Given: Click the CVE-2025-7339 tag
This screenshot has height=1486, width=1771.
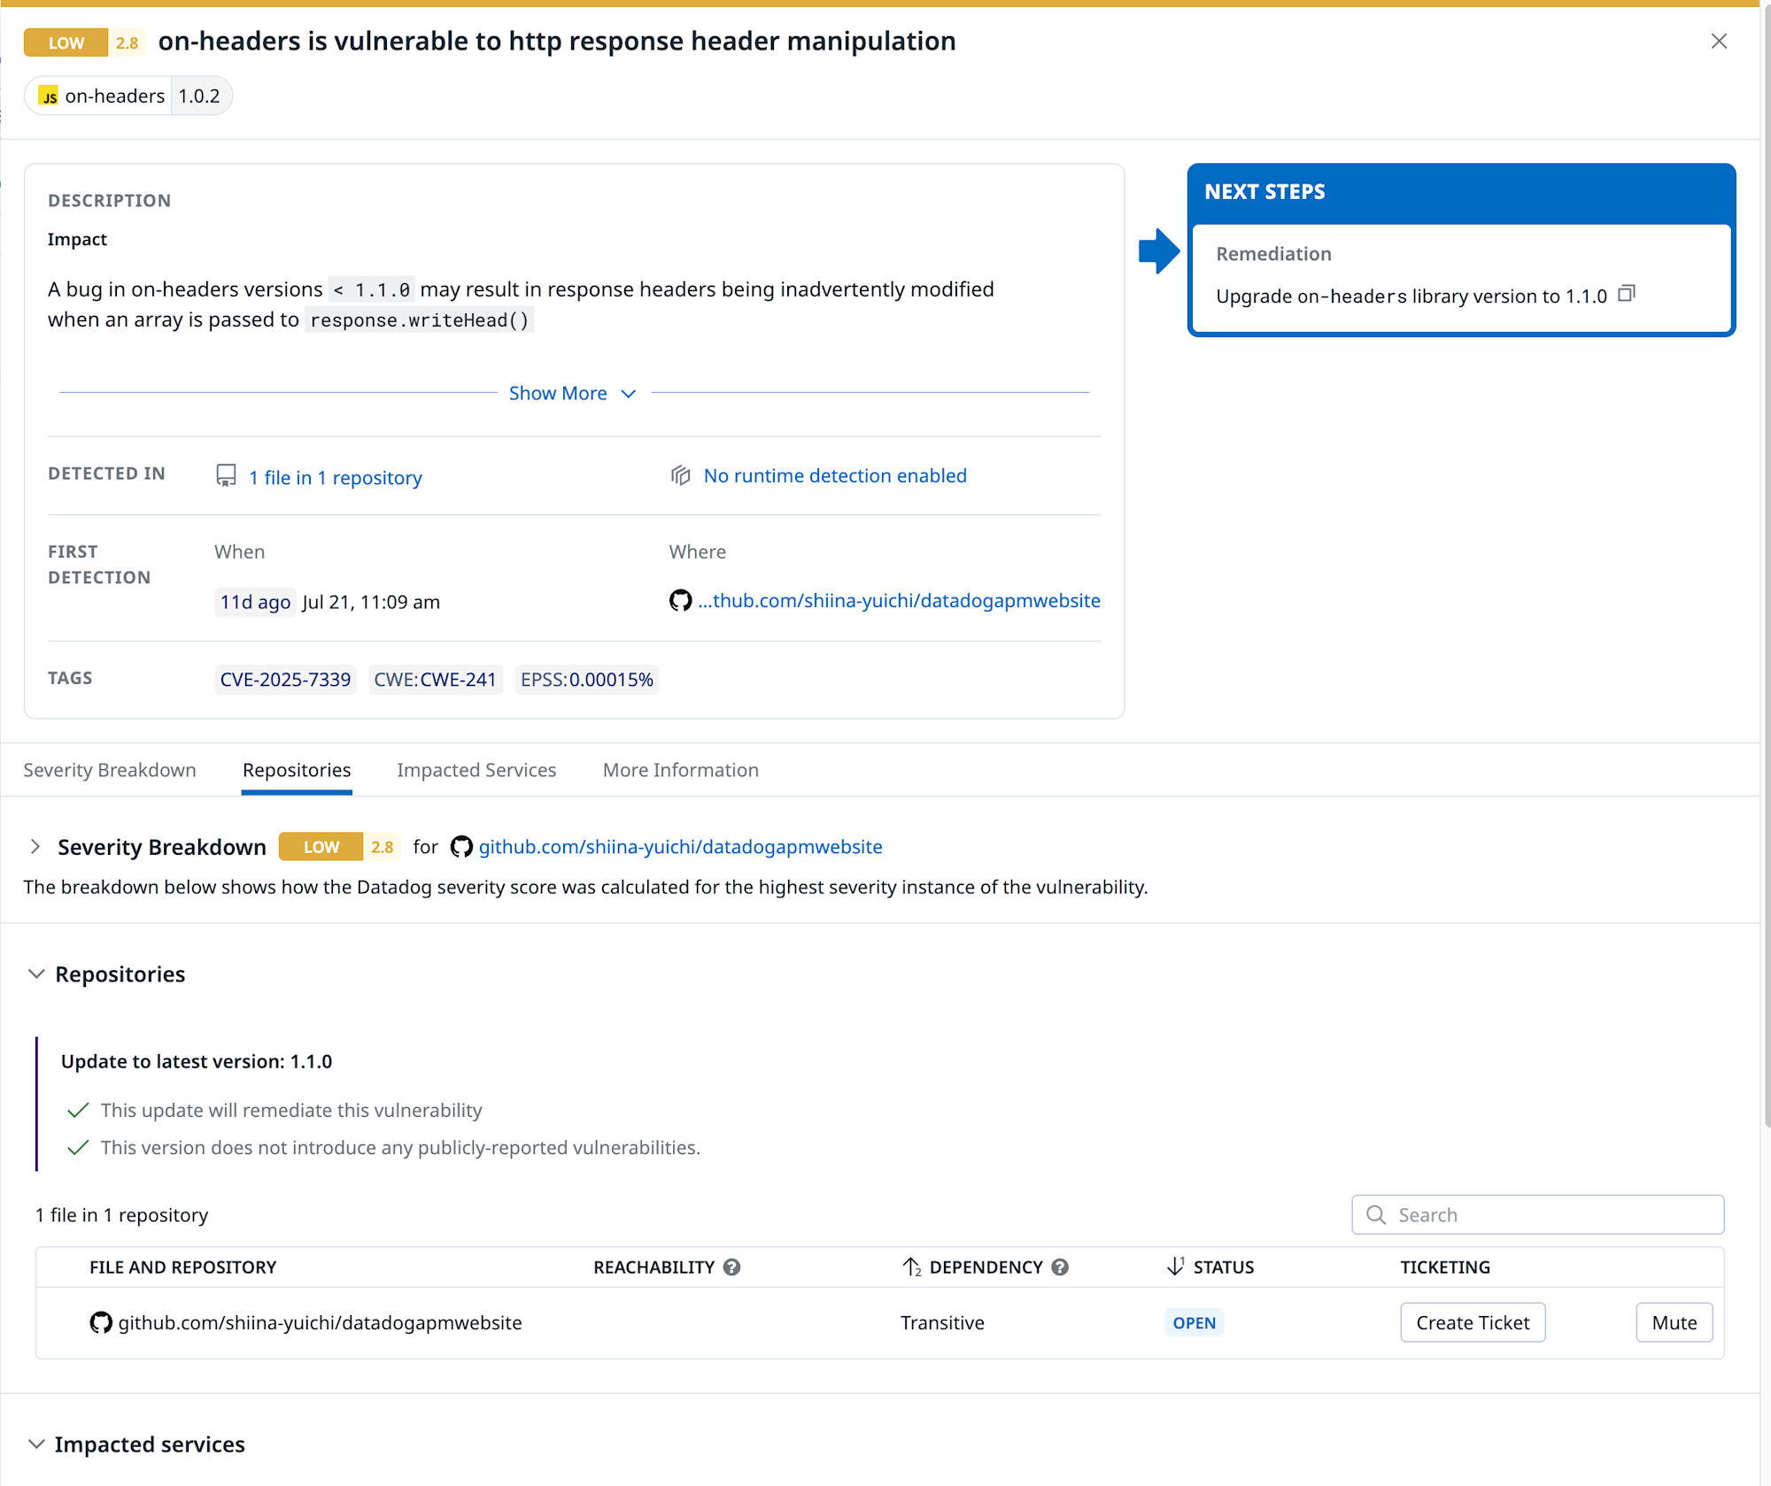Looking at the screenshot, I should tap(285, 680).
